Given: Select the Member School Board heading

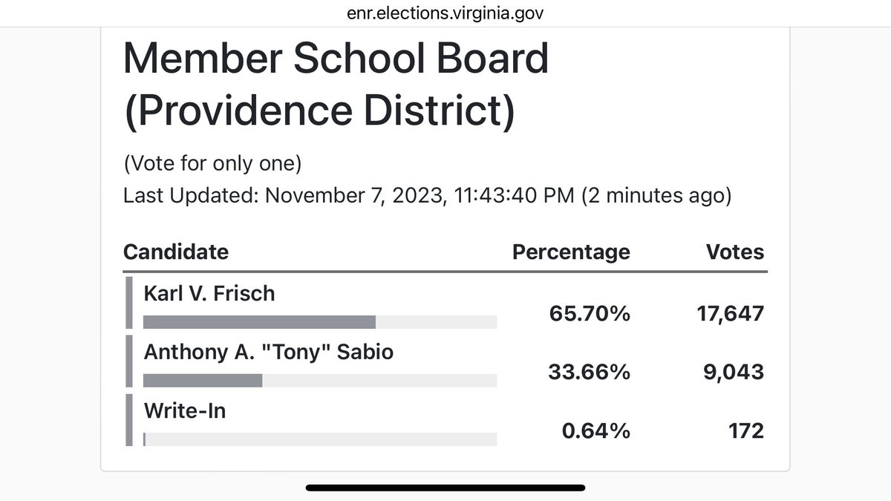Looking at the screenshot, I should [336, 59].
